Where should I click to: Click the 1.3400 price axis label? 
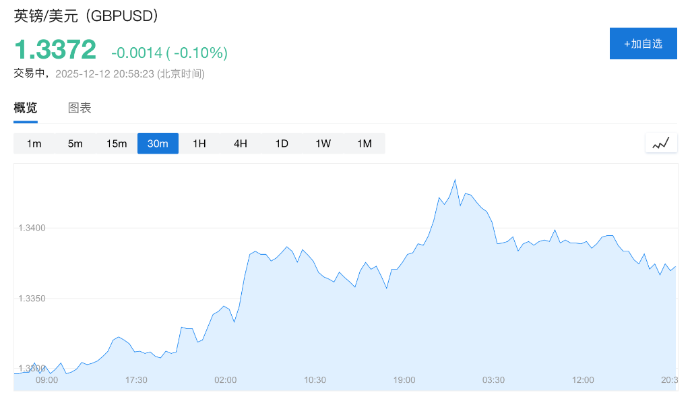pos(32,228)
